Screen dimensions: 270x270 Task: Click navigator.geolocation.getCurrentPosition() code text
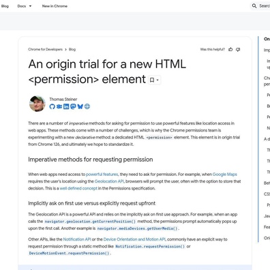click(90, 222)
